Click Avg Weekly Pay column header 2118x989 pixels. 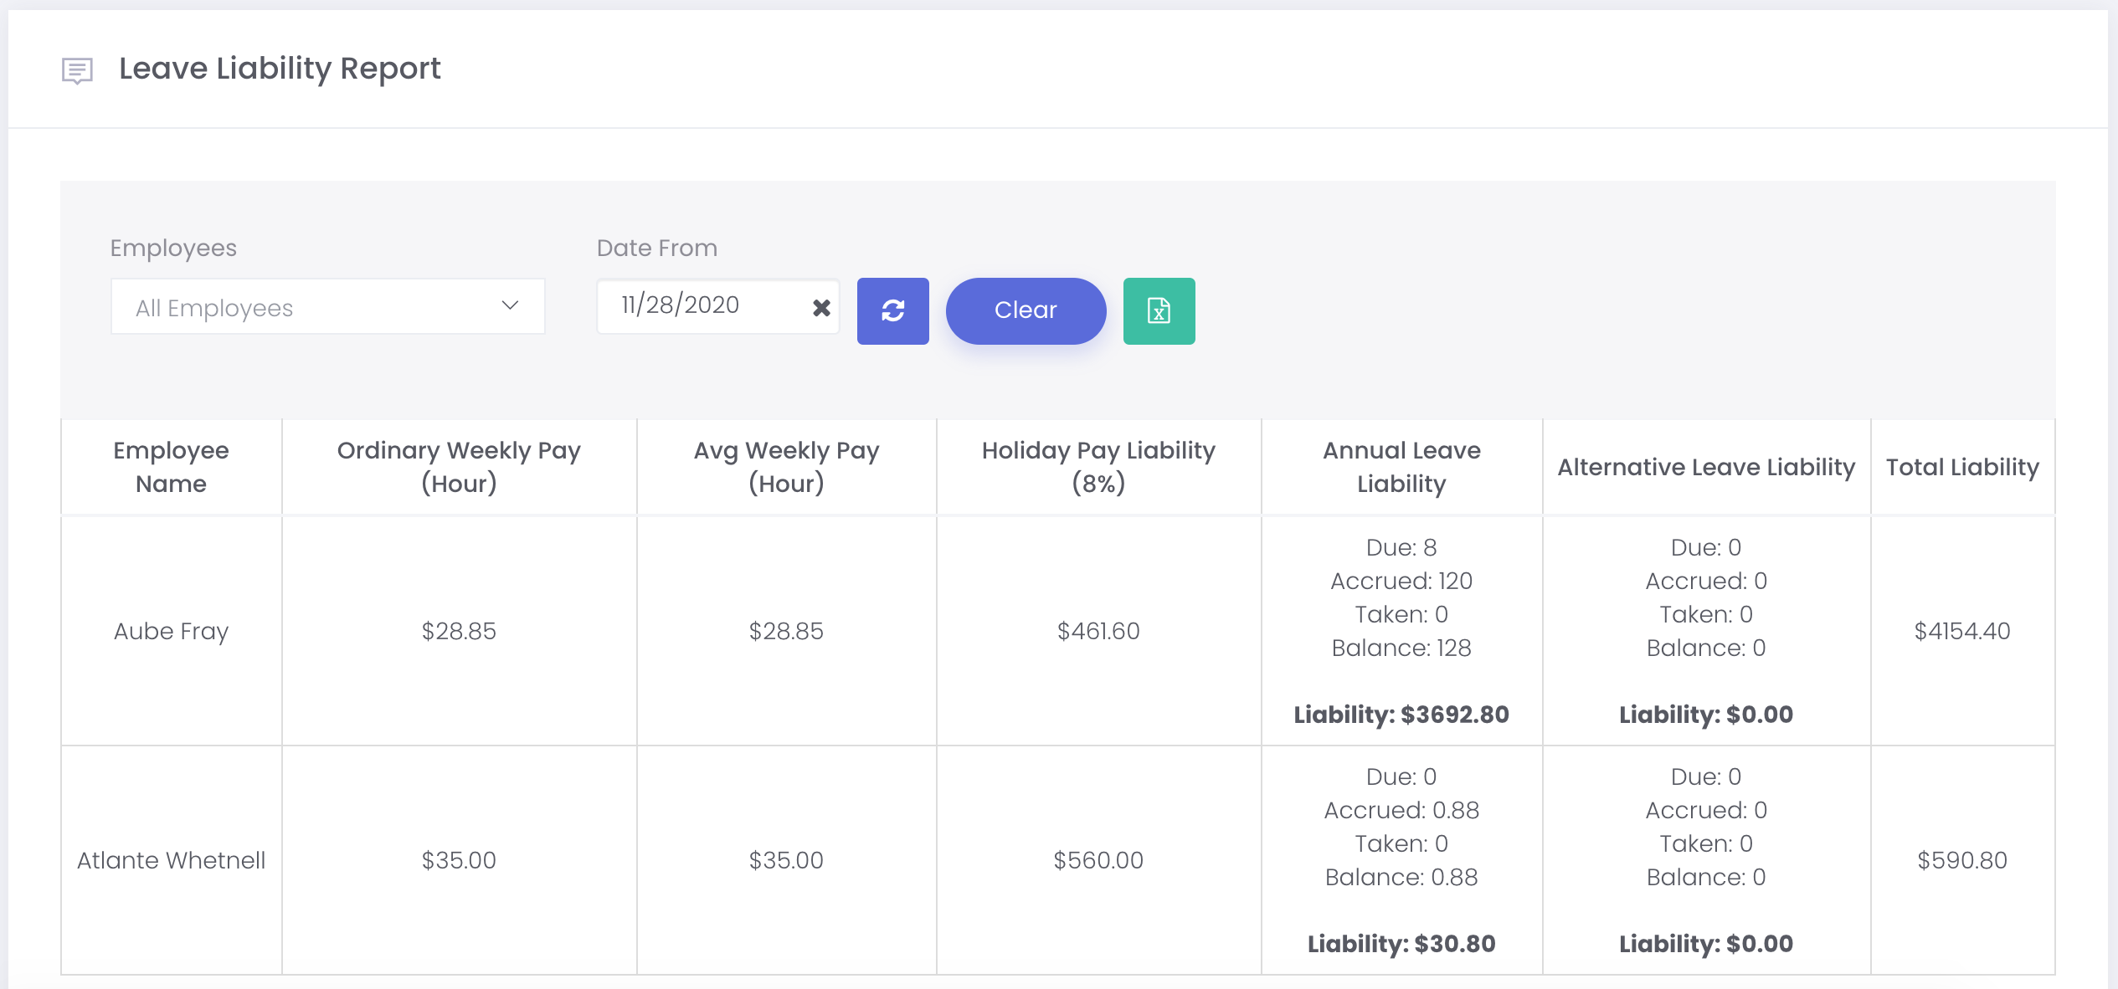786,467
